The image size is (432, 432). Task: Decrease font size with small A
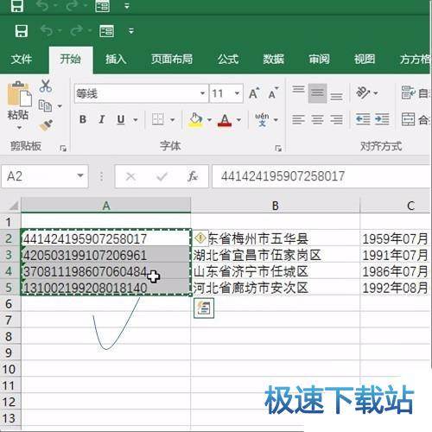pyautogui.click(x=273, y=93)
